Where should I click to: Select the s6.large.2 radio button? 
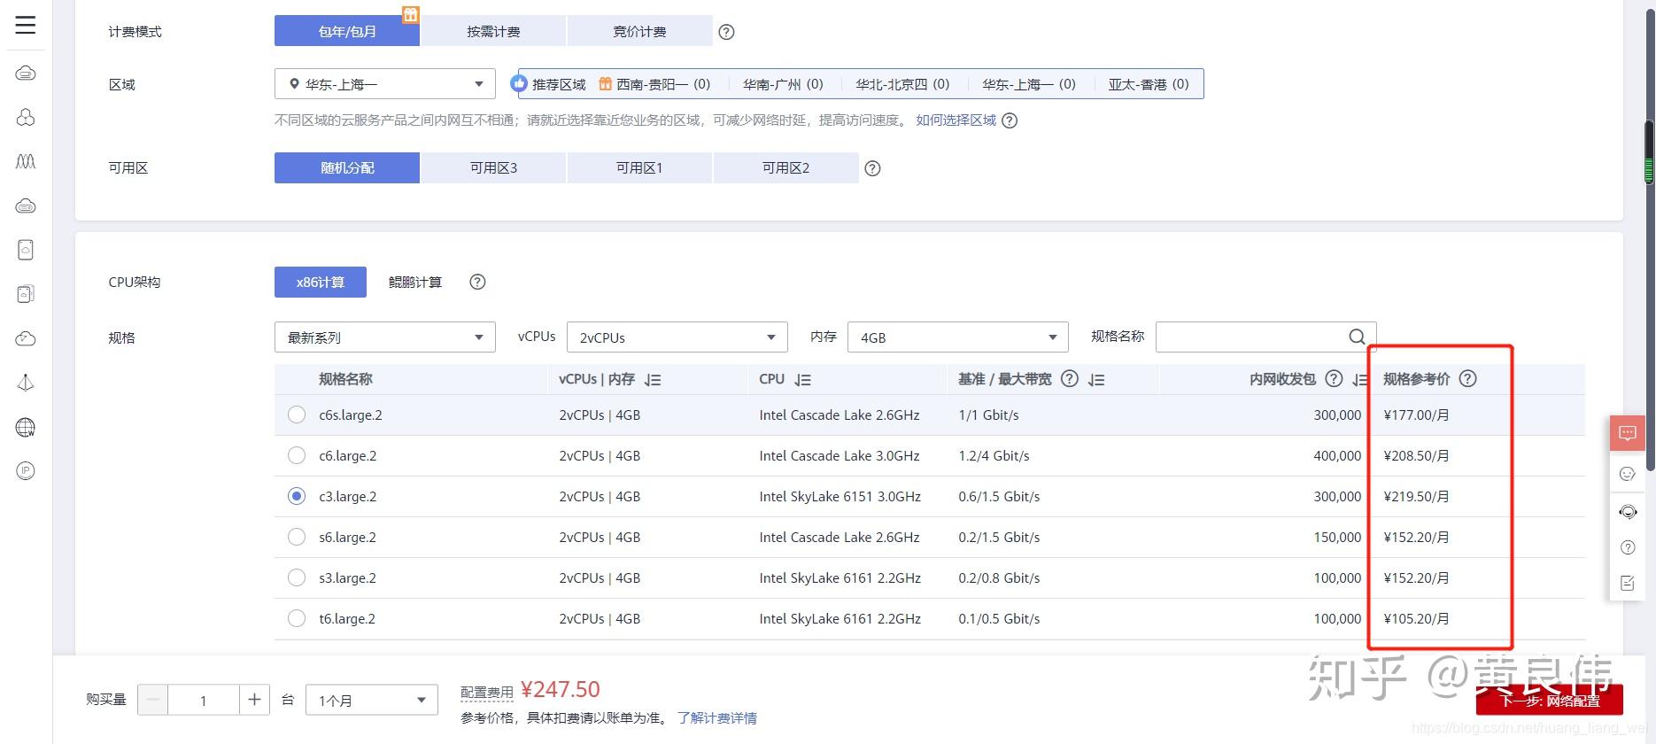click(297, 537)
